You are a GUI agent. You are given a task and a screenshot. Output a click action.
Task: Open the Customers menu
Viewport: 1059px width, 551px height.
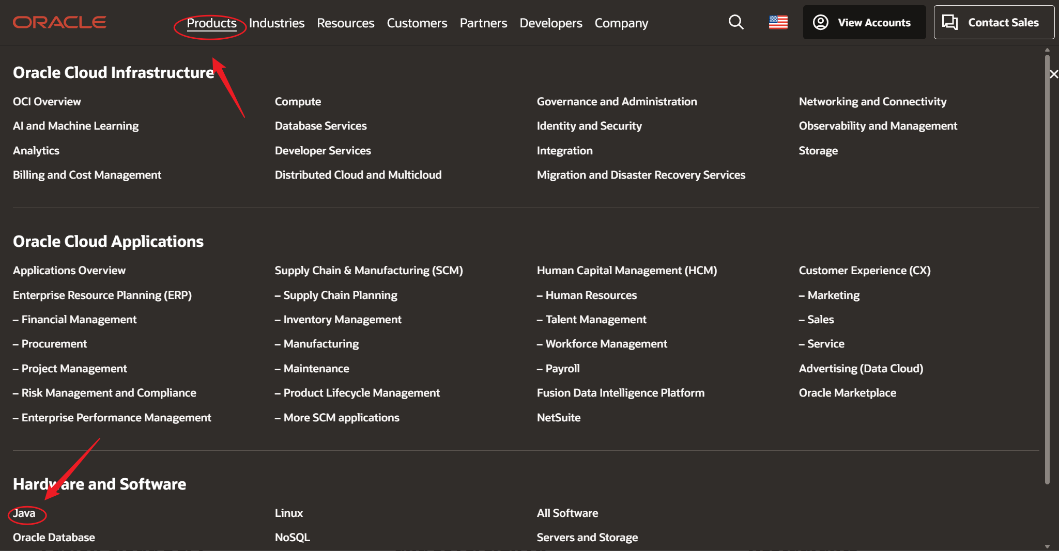point(417,23)
